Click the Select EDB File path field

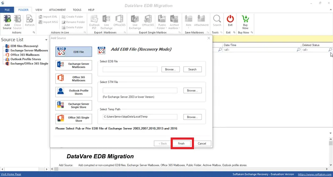pyautogui.click(x=130, y=69)
